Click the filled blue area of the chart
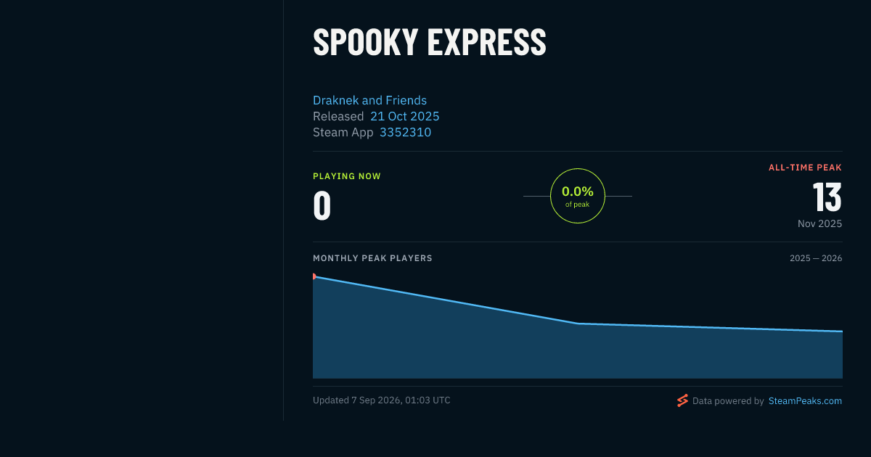871x457 pixels. pos(577,352)
